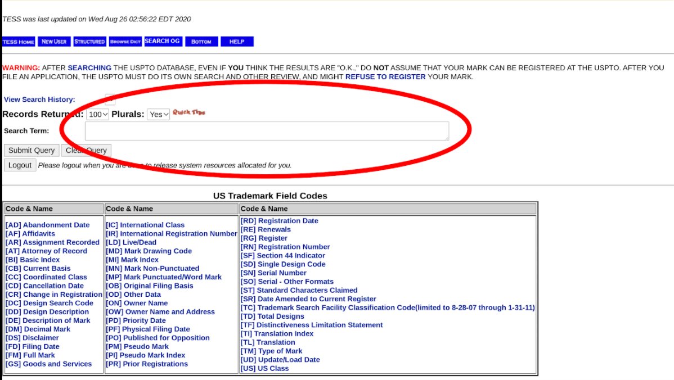Open [SN] Serial Number link
The height and width of the screenshot is (380, 674).
(273, 273)
